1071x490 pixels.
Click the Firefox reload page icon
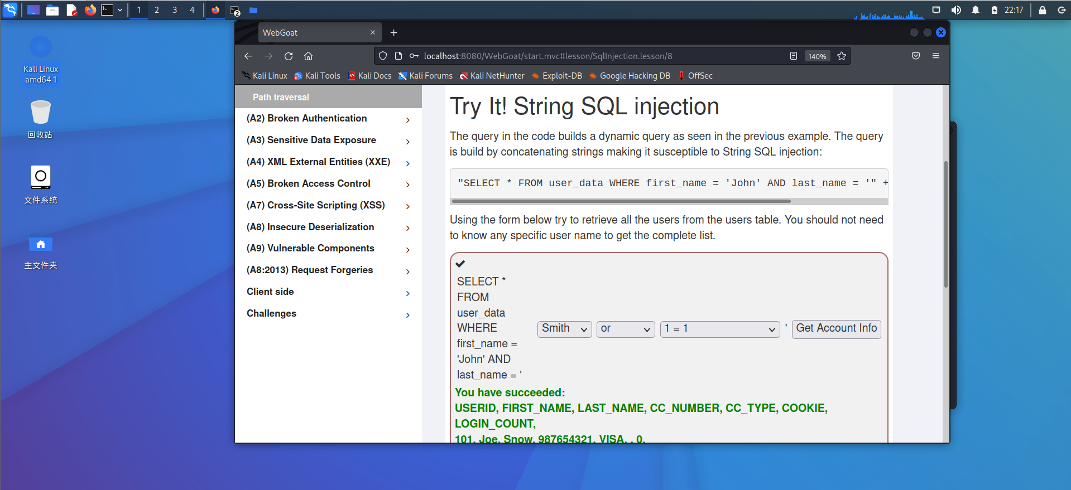pyautogui.click(x=289, y=56)
